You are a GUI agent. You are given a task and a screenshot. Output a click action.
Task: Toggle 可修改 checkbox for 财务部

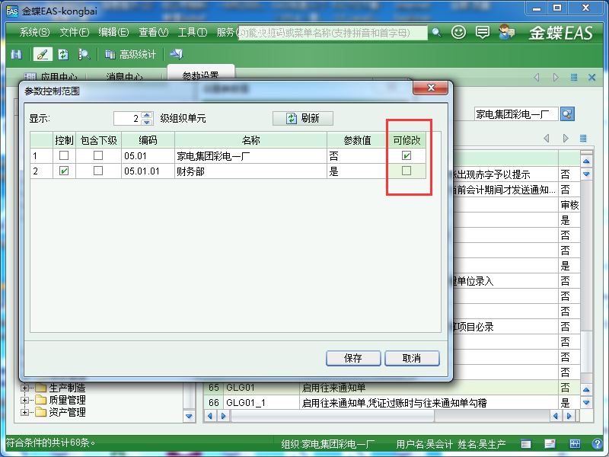407,171
